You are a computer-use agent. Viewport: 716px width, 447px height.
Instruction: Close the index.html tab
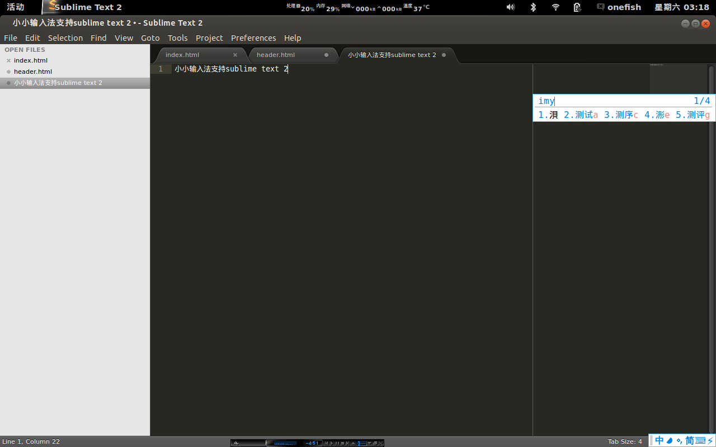tap(235, 55)
